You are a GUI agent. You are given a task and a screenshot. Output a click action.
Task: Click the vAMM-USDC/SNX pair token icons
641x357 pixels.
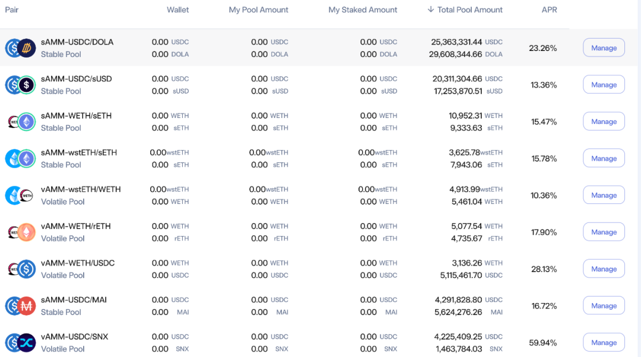coord(20,342)
